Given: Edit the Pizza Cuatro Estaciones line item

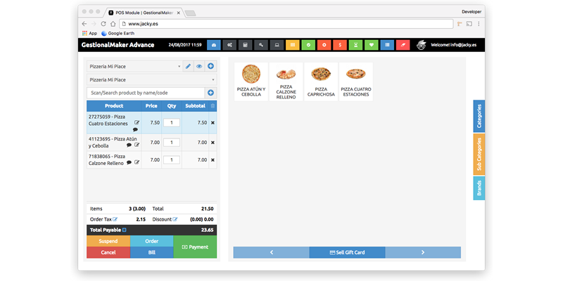Looking at the screenshot, I should click(x=137, y=122).
